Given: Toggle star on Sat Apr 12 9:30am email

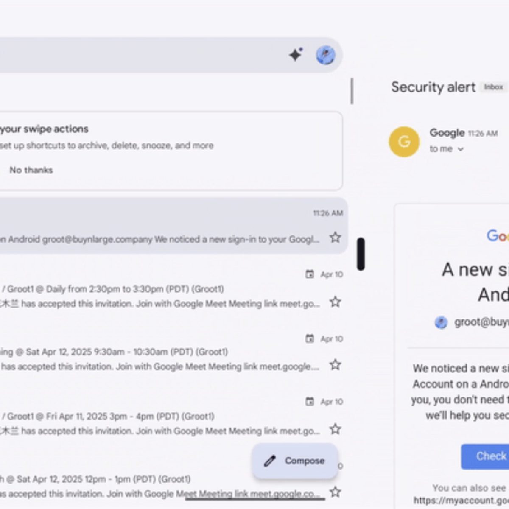Looking at the screenshot, I should click(335, 365).
